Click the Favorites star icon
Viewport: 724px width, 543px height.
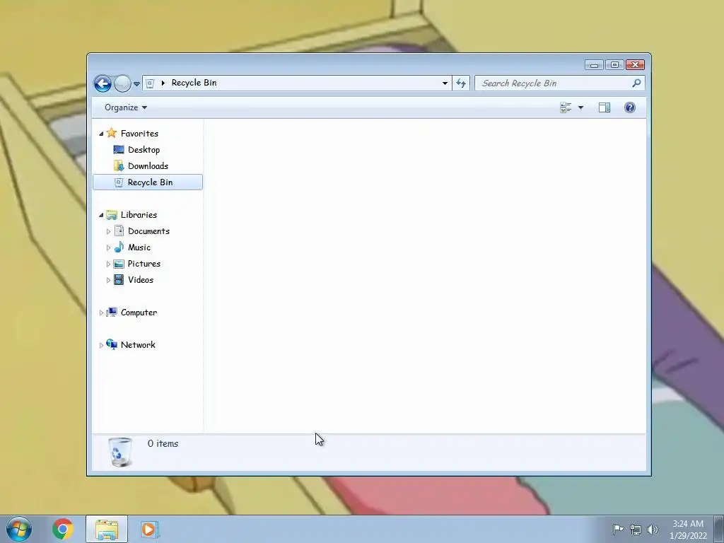pos(111,133)
